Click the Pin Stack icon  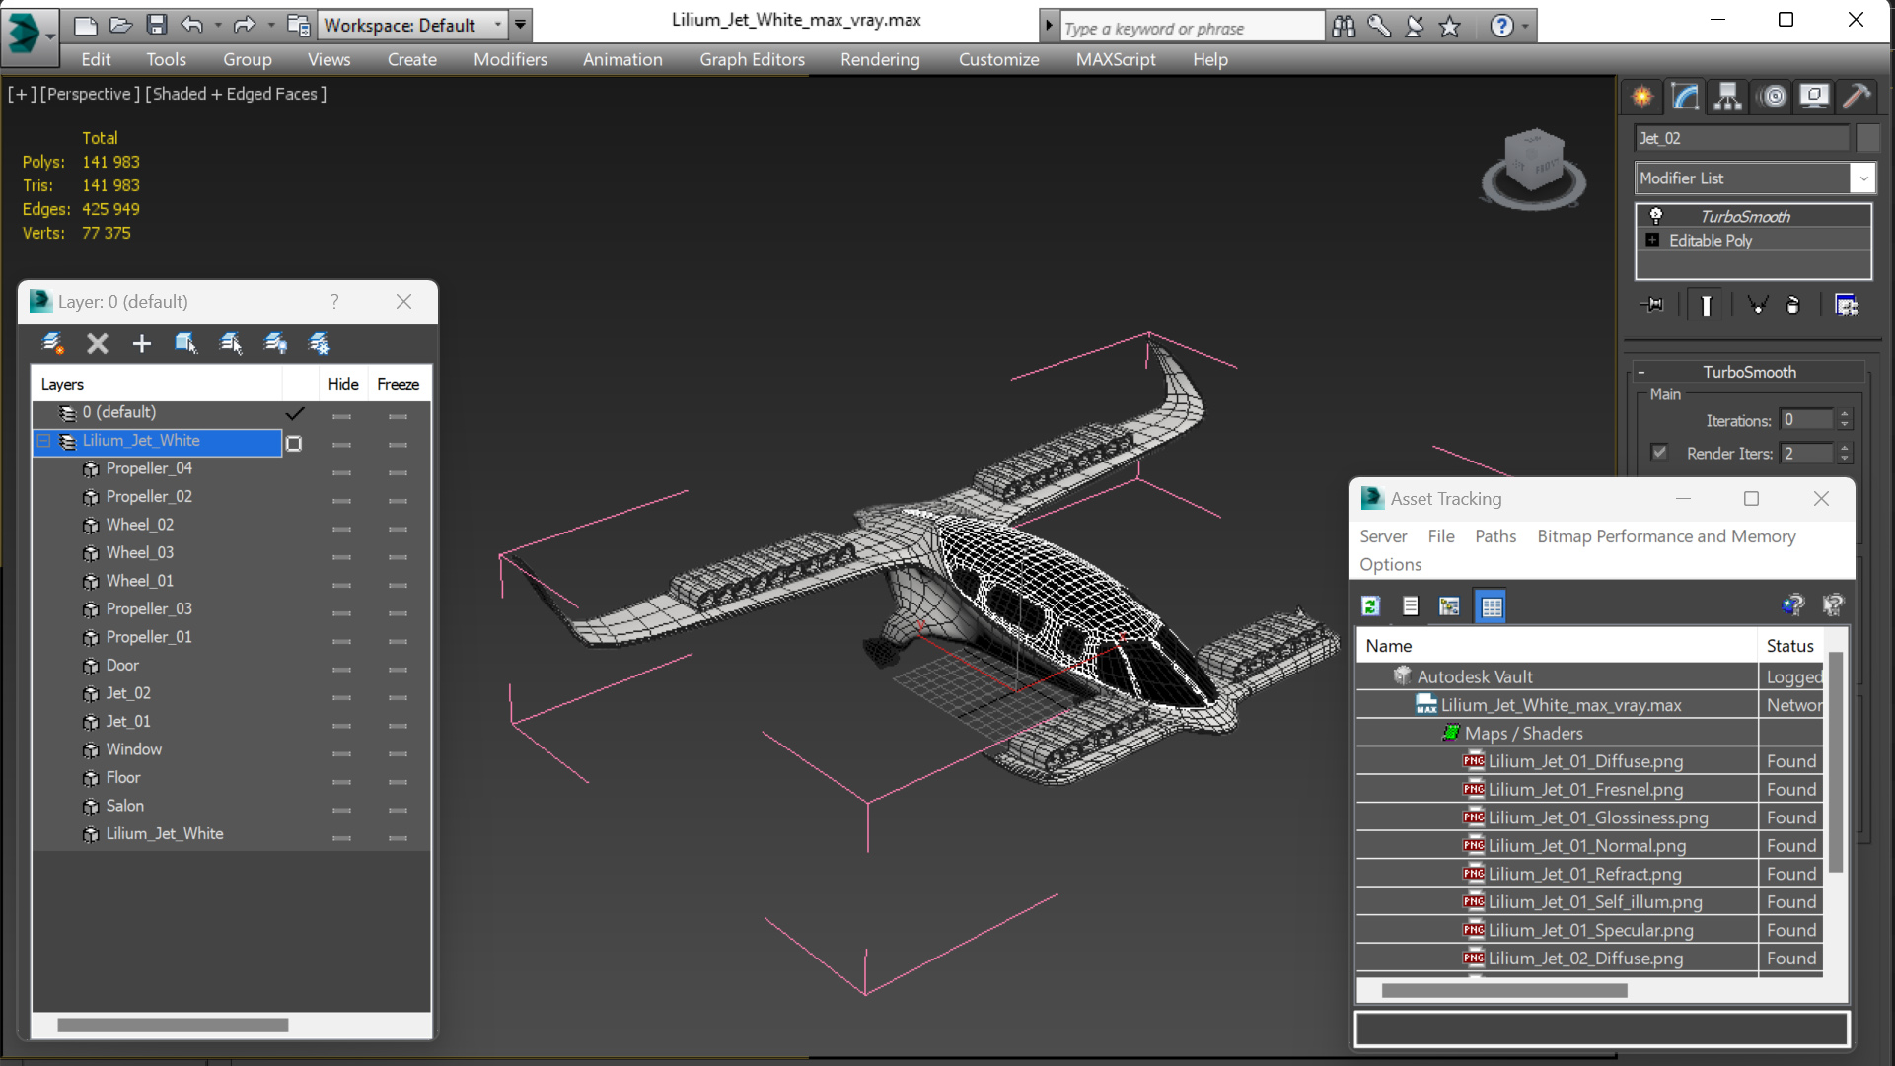pyautogui.click(x=1652, y=305)
